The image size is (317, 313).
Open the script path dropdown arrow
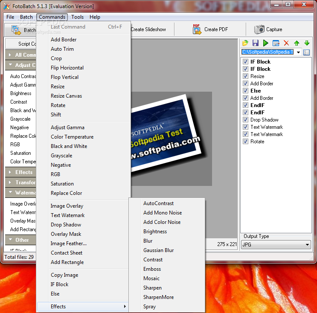click(x=298, y=52)
